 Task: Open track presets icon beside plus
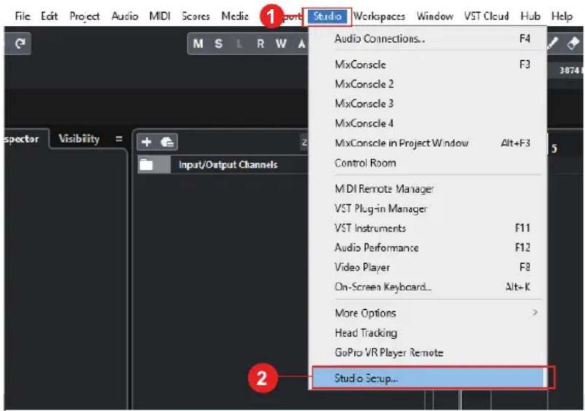click(x=168, y=142)
